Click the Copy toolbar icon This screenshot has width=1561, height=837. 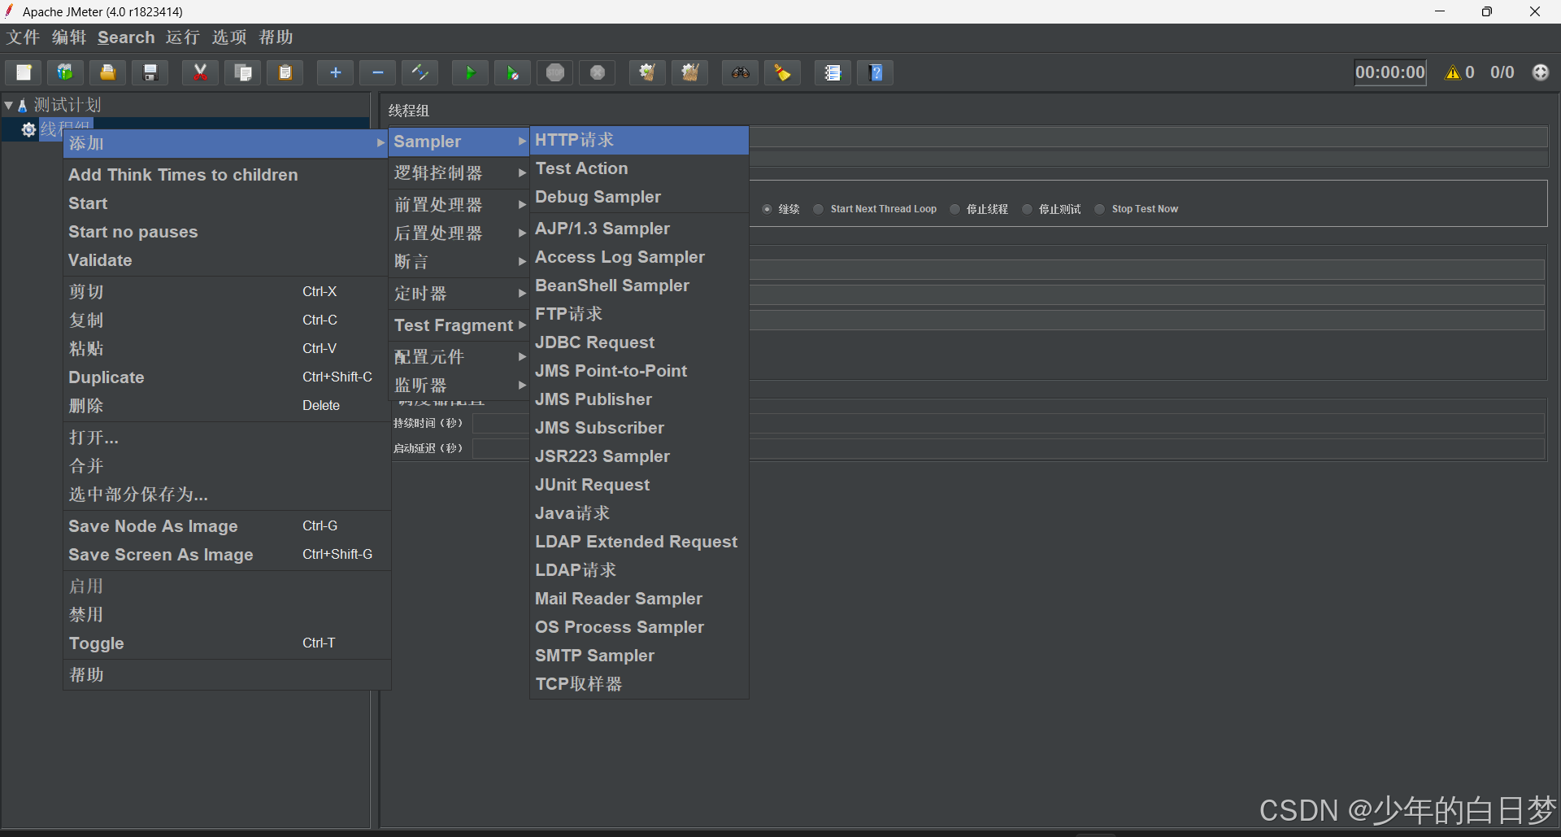(242, 72)
